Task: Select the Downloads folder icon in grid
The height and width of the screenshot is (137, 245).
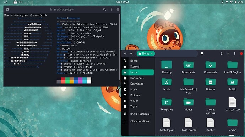Action: (211, 64)
